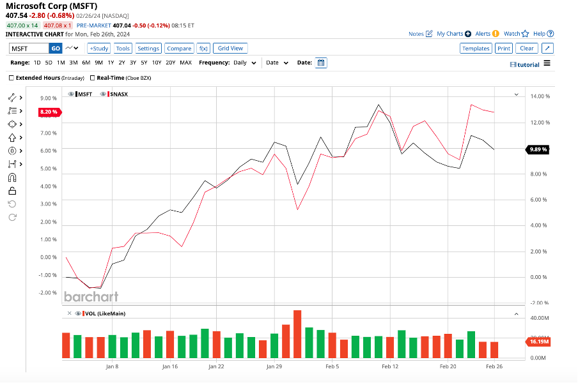578x383 pixels.
Task: Open the chart type line-style dropdown
Action: pyautogui.click(x=72, y=49)
